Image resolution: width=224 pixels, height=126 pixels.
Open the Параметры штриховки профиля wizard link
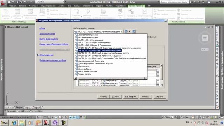coord(53,61)
